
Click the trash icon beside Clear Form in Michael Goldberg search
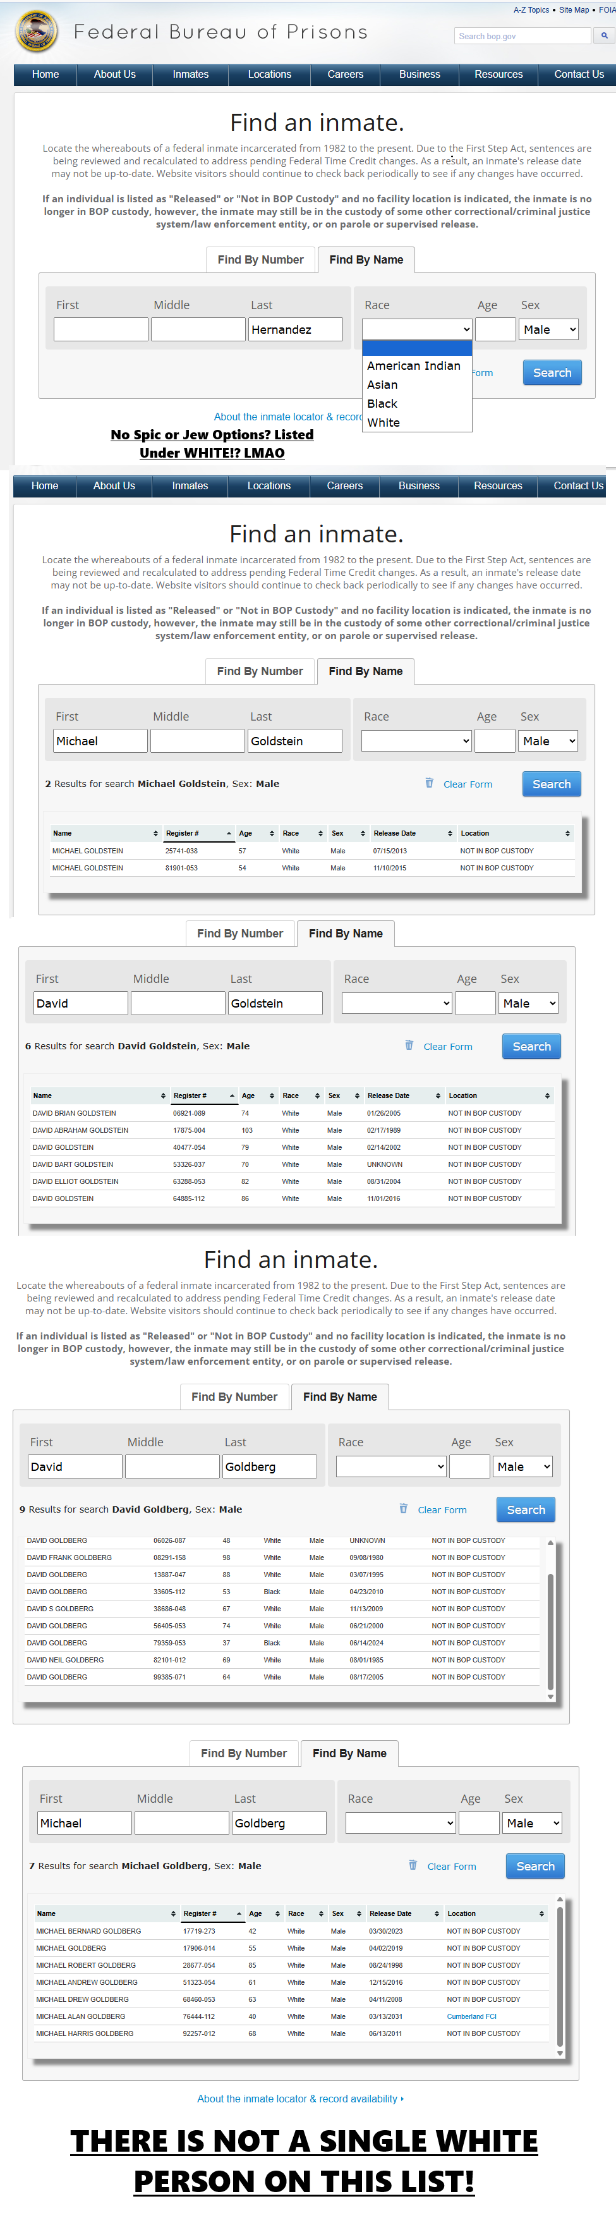(x=413, y=1865)
